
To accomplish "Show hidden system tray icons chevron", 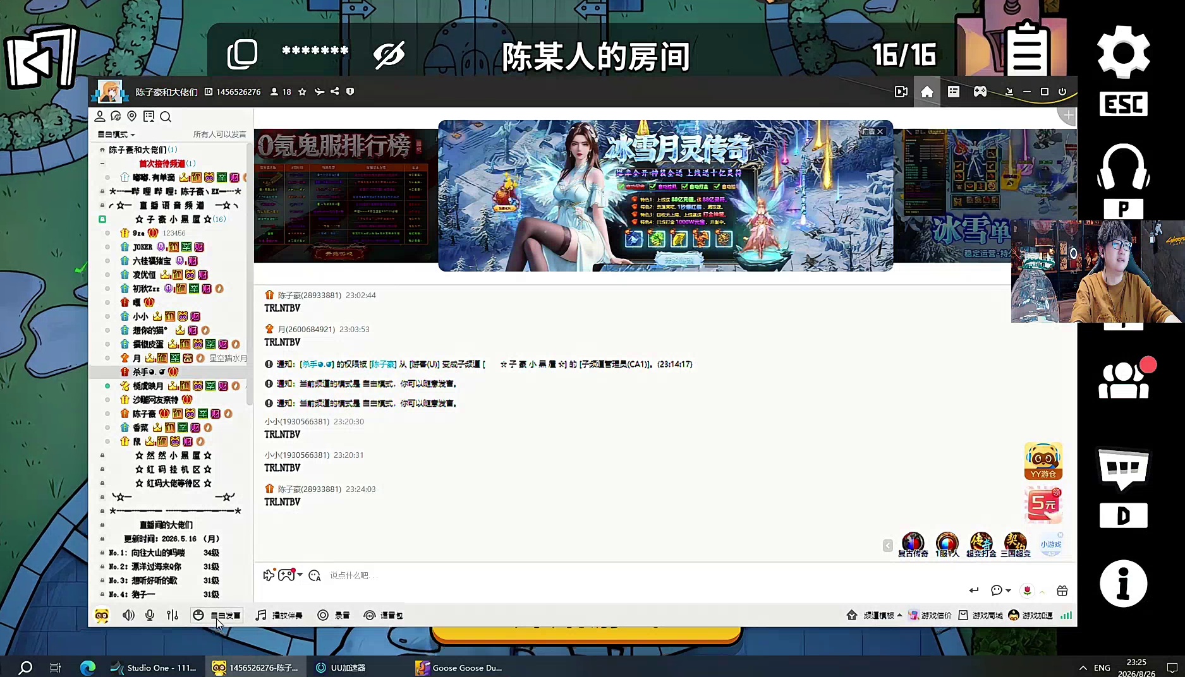I will 1083,668.
